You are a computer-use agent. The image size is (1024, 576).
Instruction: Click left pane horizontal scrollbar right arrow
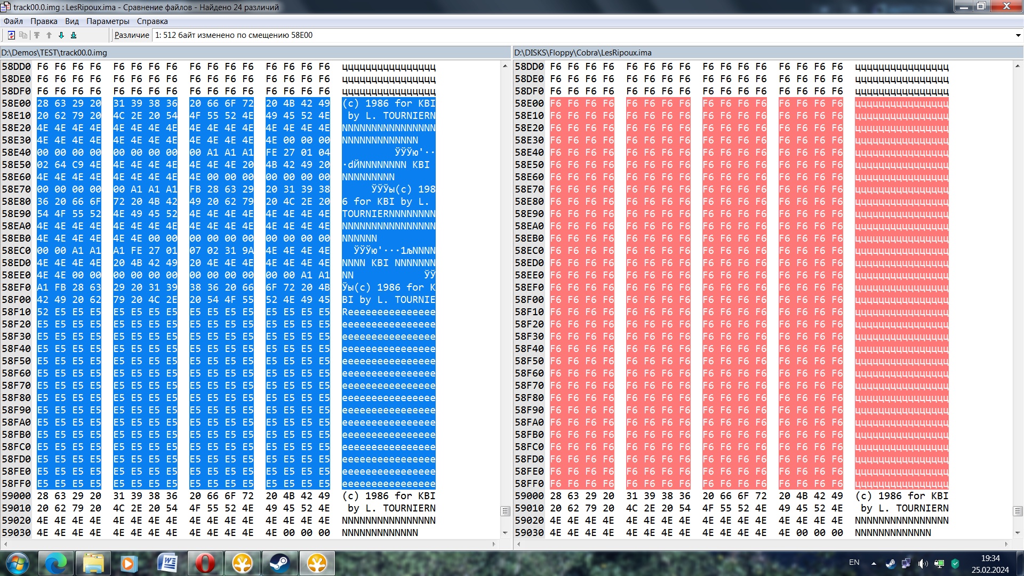pos(494,544)
